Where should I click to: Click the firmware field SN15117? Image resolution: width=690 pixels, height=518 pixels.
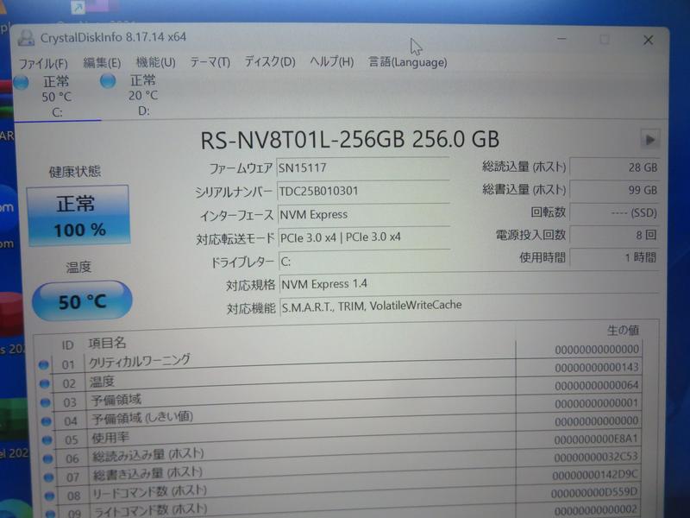pos(363,167)
